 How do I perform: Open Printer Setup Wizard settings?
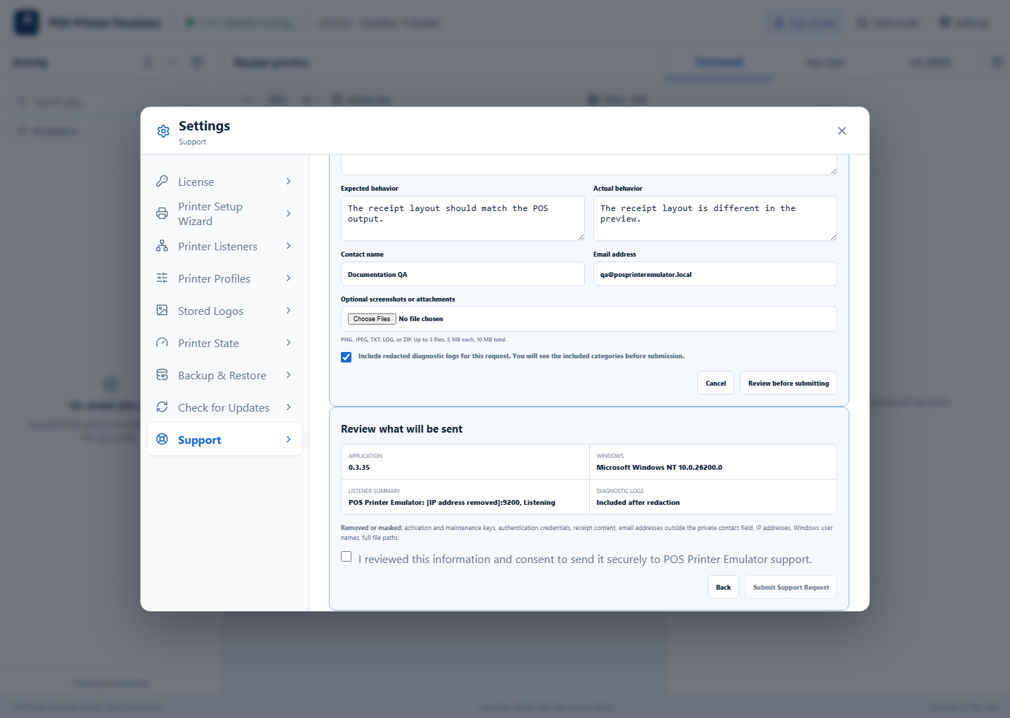click(224, 214)
